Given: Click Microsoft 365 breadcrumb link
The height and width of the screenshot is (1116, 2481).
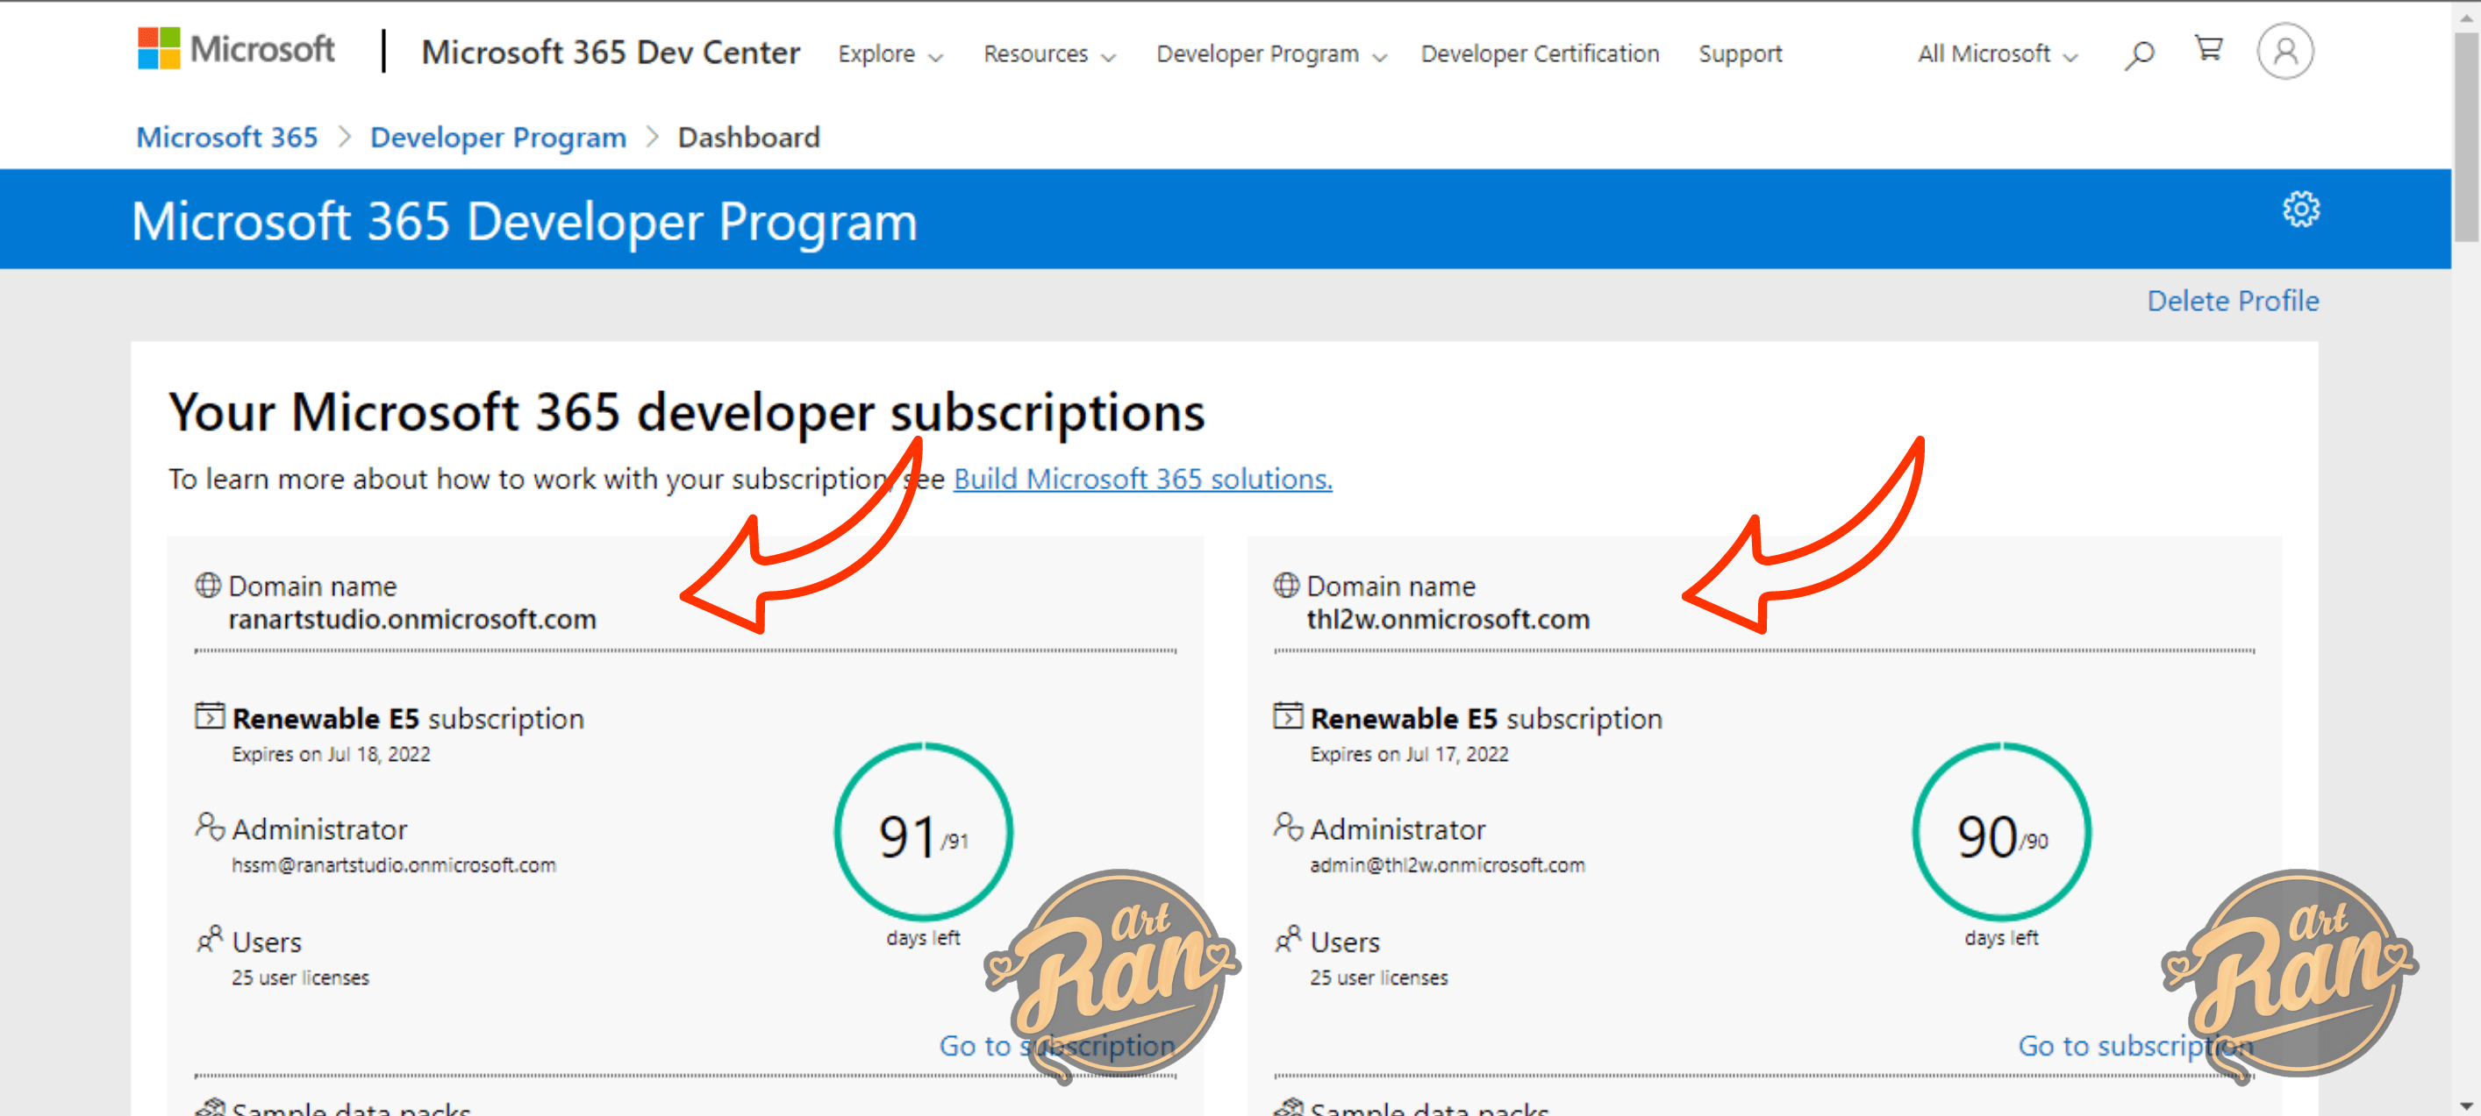Looking at the screenshot, I should click(226, 138).
